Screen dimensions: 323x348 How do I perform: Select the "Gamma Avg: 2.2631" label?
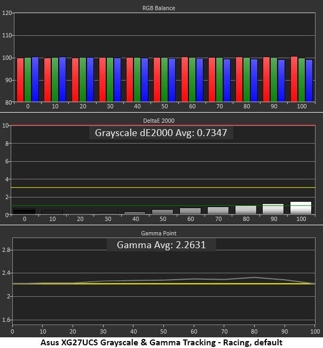coord(161,245)
